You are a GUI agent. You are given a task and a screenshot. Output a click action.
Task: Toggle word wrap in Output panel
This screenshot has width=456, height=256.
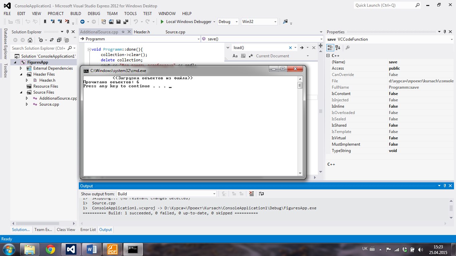(x=261, y=194)
